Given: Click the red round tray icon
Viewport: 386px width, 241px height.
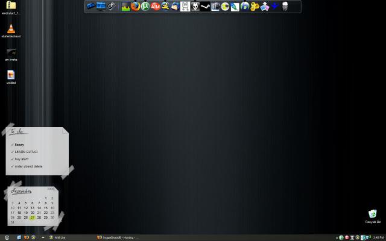Looking at the screenshot, I should pos(347,237).
